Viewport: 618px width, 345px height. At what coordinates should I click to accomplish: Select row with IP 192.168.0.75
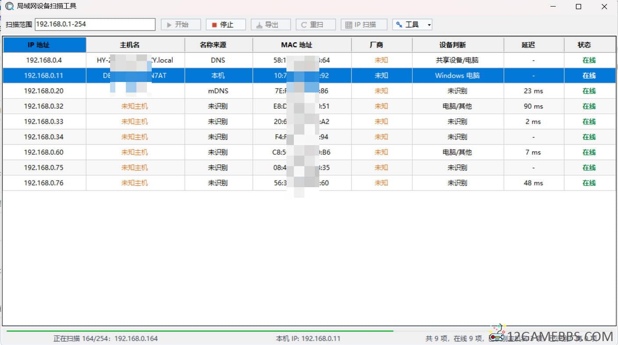[x=309, y=167]
